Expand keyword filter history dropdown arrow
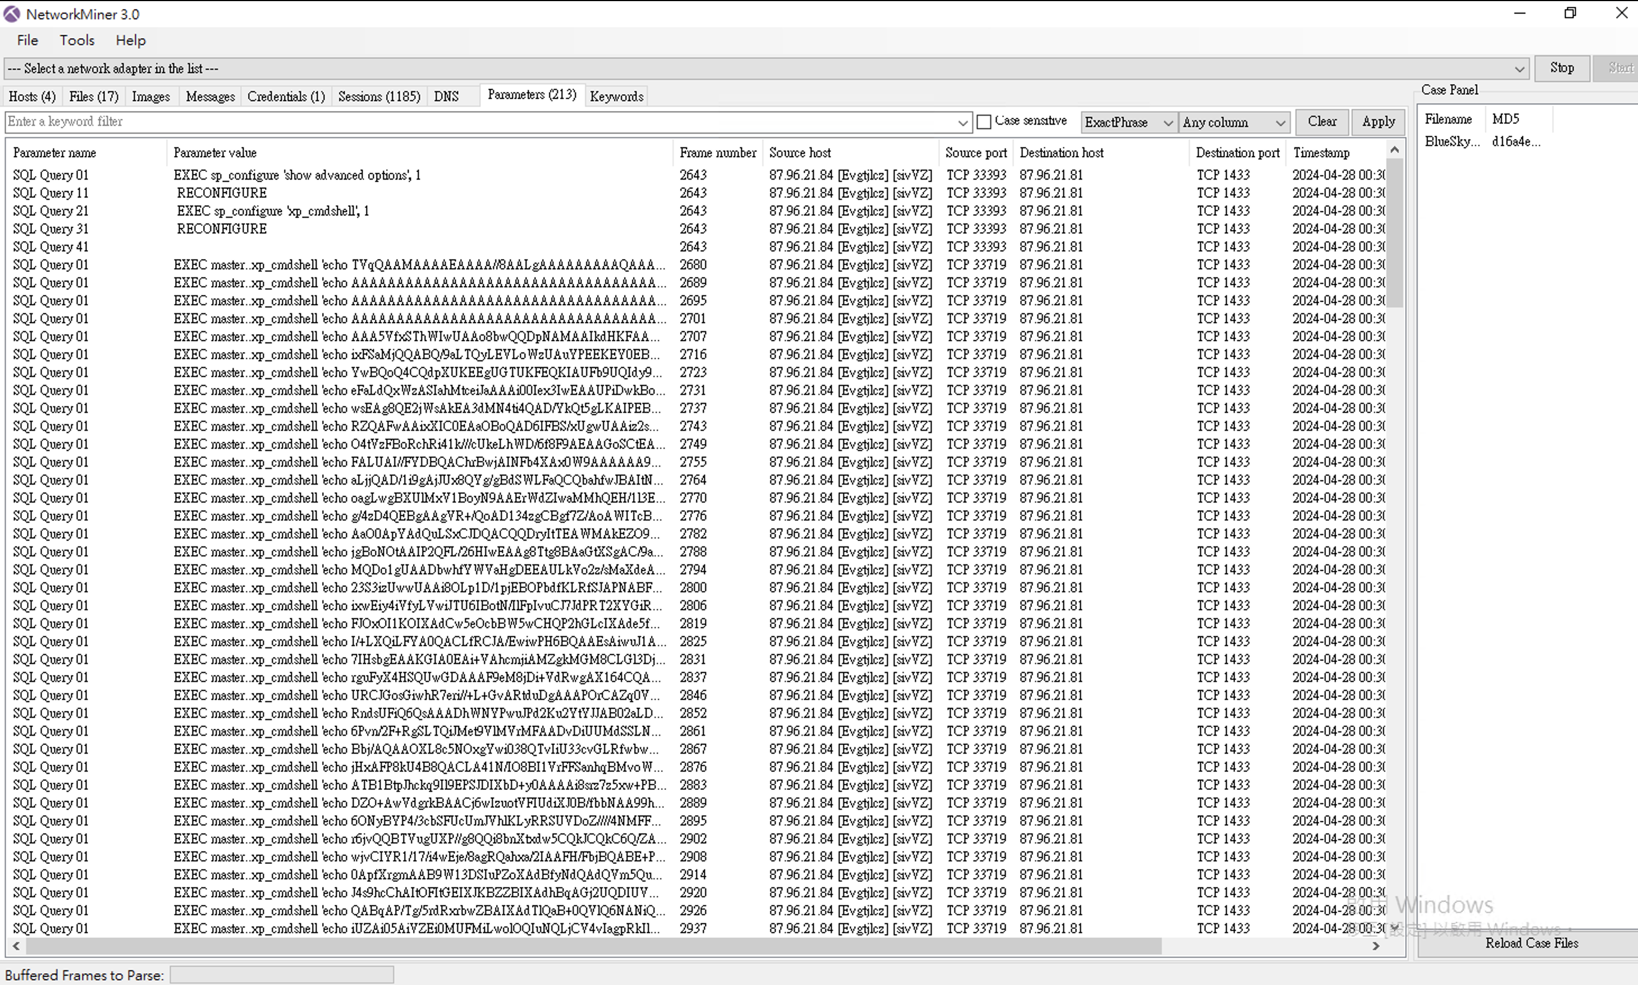 click(x=963, y=123)
